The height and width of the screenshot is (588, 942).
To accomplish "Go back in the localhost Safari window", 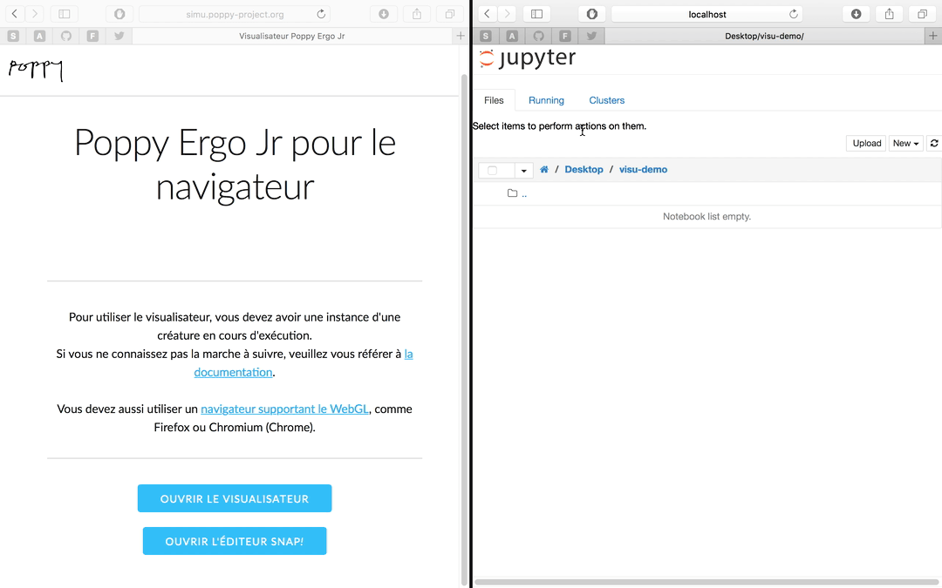I will (x=488, y=14).
